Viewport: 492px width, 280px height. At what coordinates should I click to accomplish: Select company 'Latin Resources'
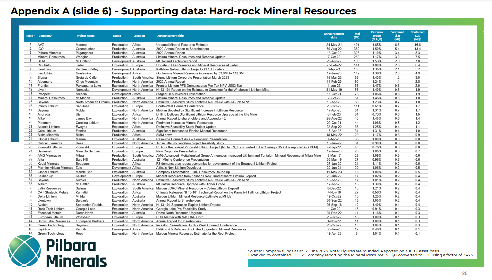point(49,188)
